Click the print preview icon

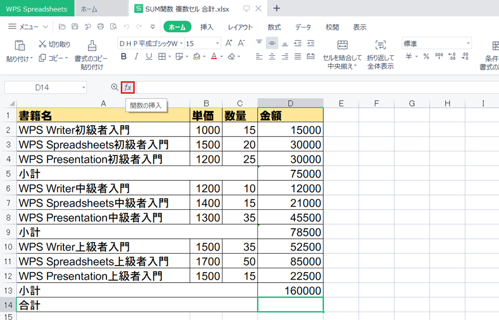pyautogui.click(x=113, y=27)
